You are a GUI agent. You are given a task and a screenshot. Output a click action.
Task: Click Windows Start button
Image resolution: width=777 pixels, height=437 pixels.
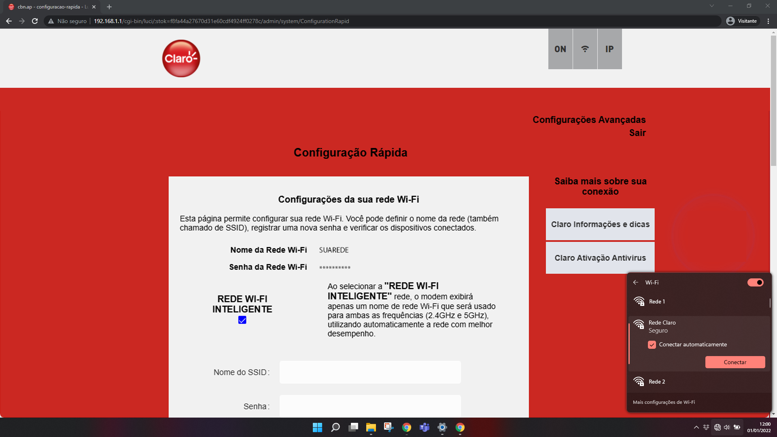(317, 427)
